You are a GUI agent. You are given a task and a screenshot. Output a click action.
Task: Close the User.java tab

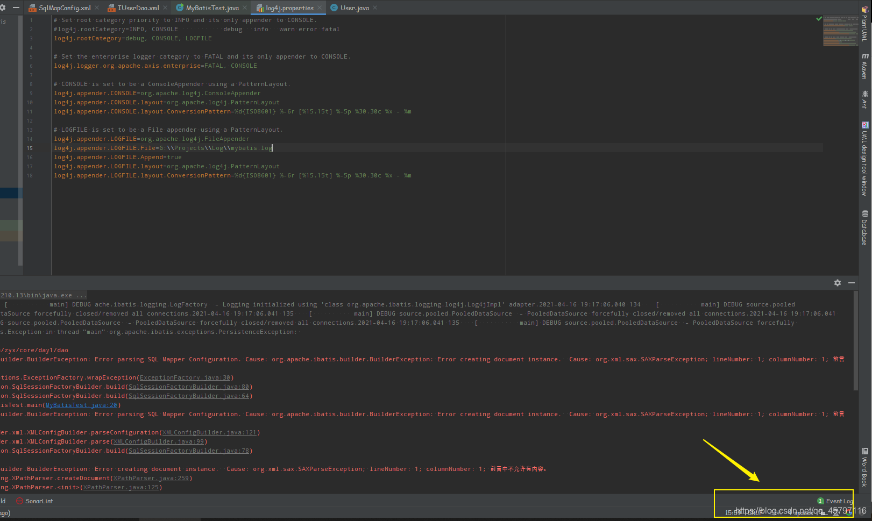[375, 8]
